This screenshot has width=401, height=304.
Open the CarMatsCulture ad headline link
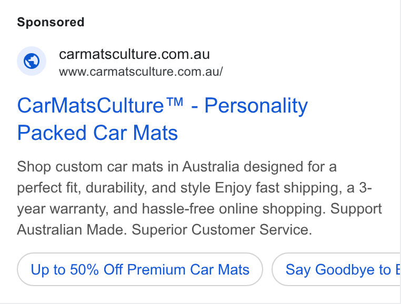(163, 119)
